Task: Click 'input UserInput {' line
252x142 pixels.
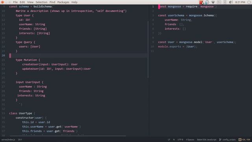Action: [30, 82]
